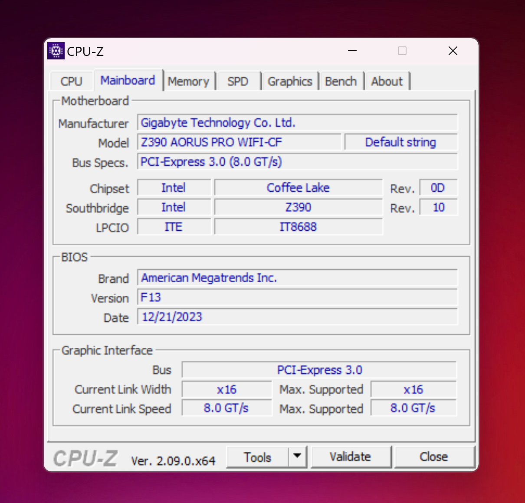
Task: Click the Current Link Speed 8.0 GT/s value
Action: [227, 408]
